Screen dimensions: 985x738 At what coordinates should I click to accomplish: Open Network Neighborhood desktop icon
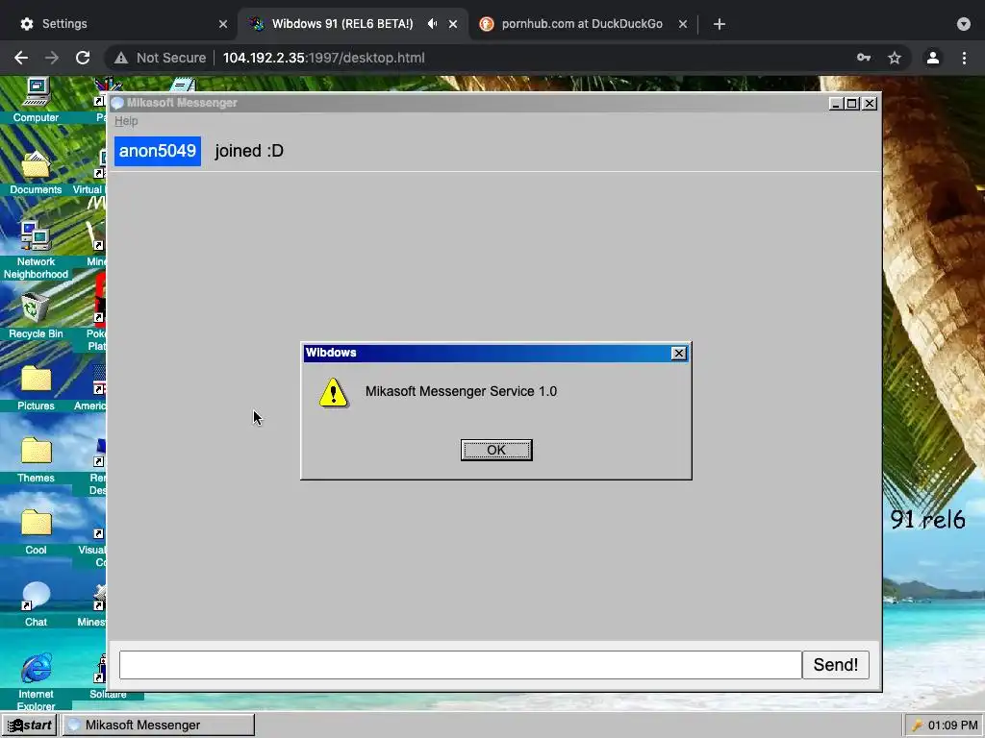tap(36, 250)
